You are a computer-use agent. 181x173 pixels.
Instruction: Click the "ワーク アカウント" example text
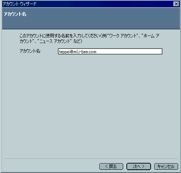(x=123, y=36)
